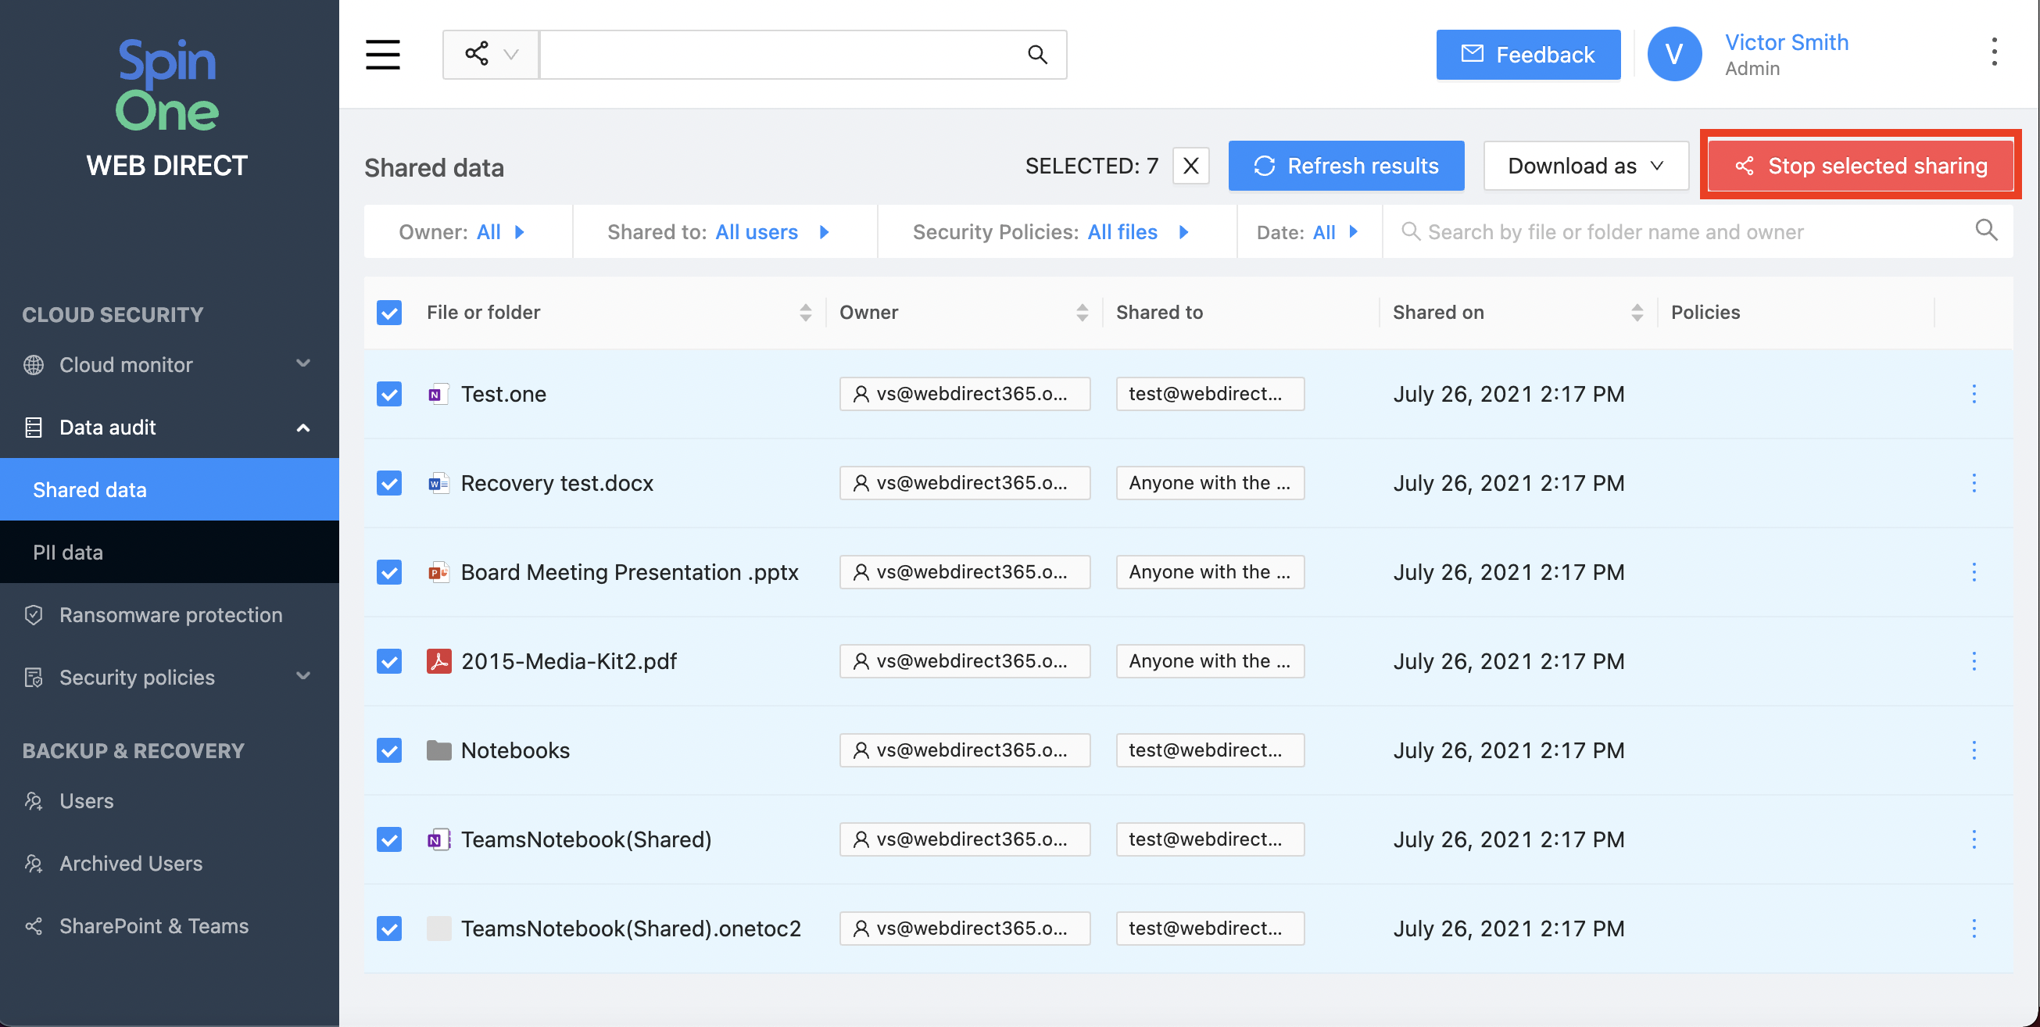Click the filter search magnifier icon at right
This screenshot has width=2040, height=1027.
pos(1985,231)
